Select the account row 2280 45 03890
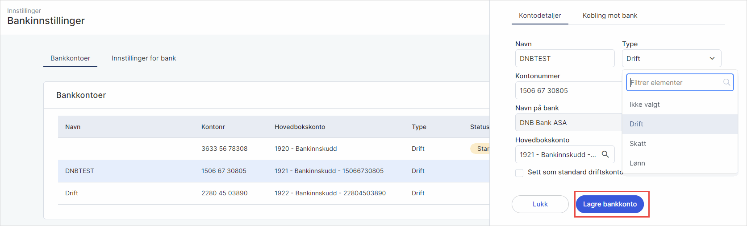The image size is (747, 226). 224,193
